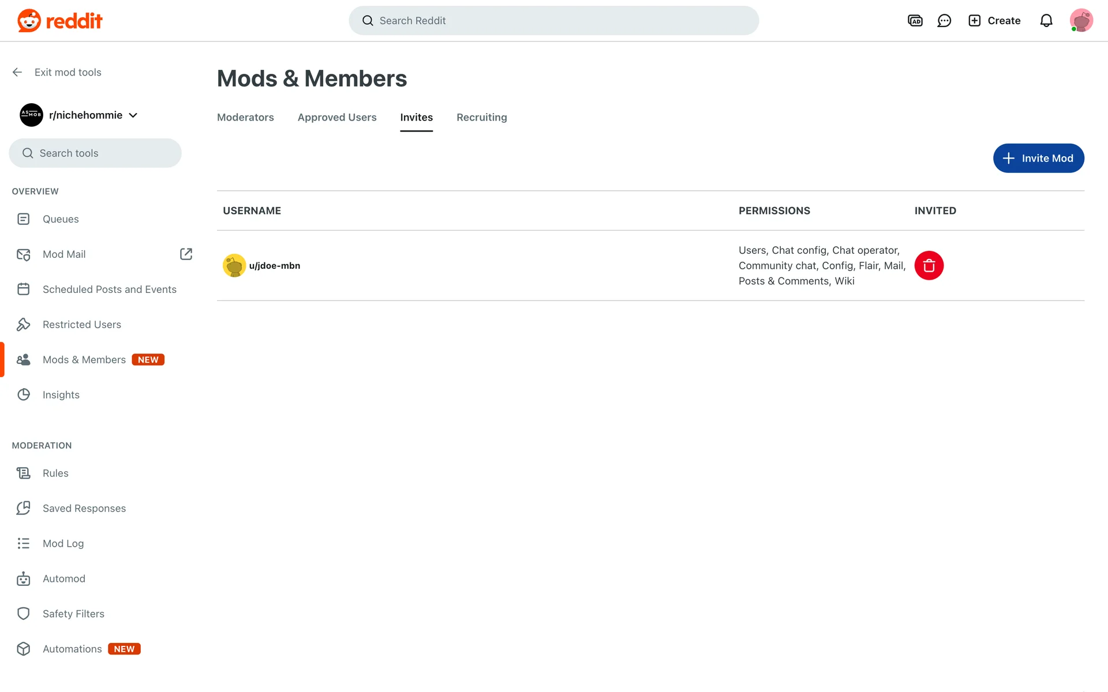The width and height of the screenshot is (1108, 692).
Task: Open the user profile avatar menu
Action: [1081, 21]
